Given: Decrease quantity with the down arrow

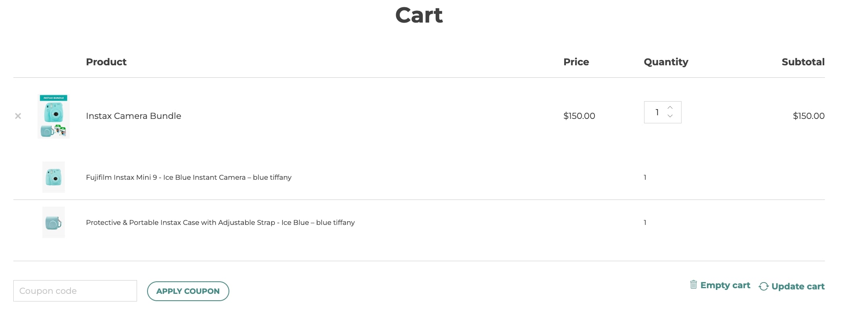Looking at the screenshot, I should (670, 116).
